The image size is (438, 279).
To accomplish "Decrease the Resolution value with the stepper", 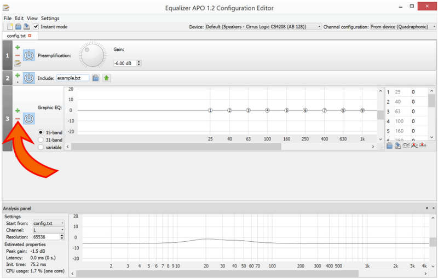I will (x=62, y=239).
